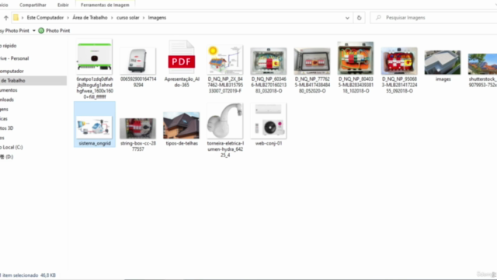The image size is (497, 280).
Task: Open the Compartilhar ribbon tab
Action: point(33,5)
